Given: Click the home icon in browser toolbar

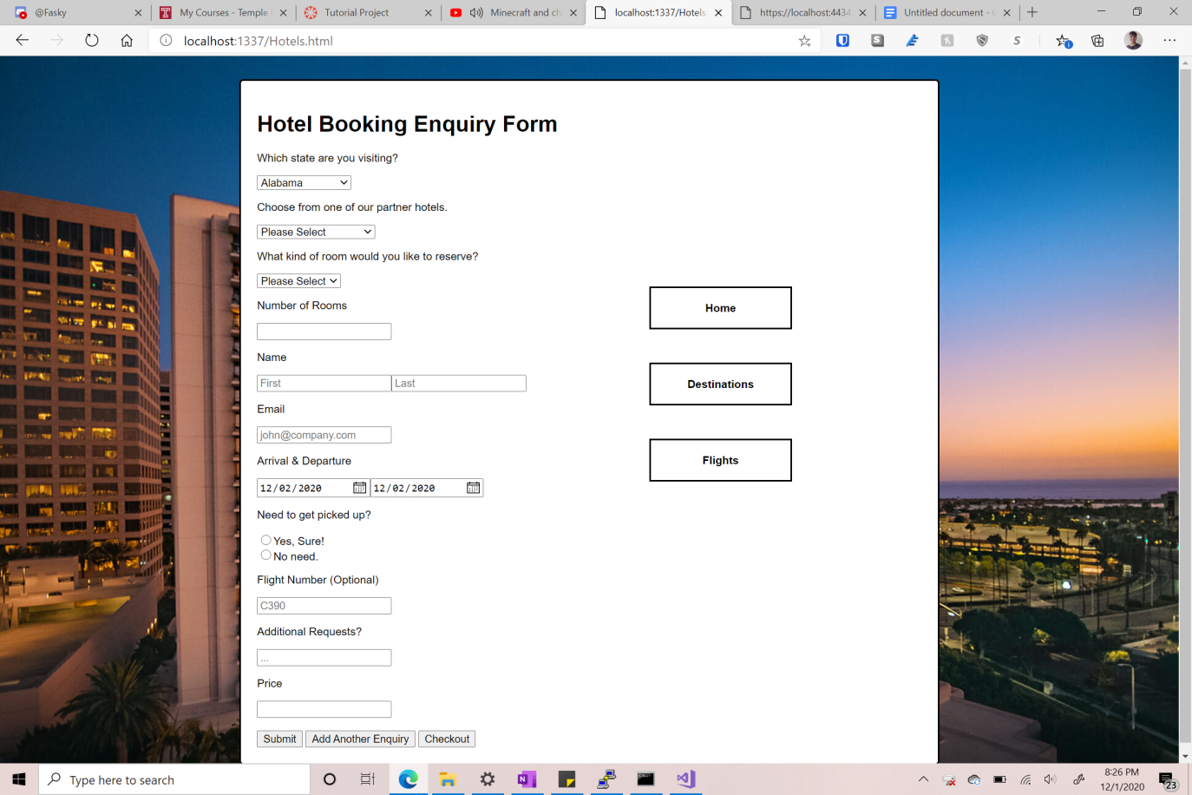Looking at the screenshot, I should coord(127,41).
